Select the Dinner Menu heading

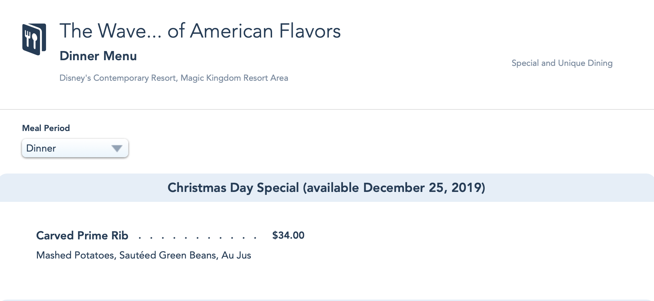(x=98, y=56)
